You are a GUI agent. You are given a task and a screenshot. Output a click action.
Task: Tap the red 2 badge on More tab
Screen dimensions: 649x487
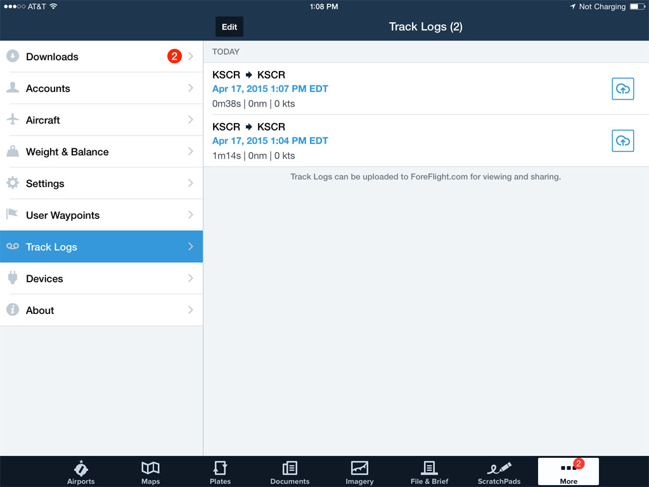(579, 464)
